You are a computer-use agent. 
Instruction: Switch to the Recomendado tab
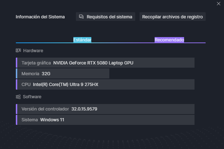pos(169,40)
